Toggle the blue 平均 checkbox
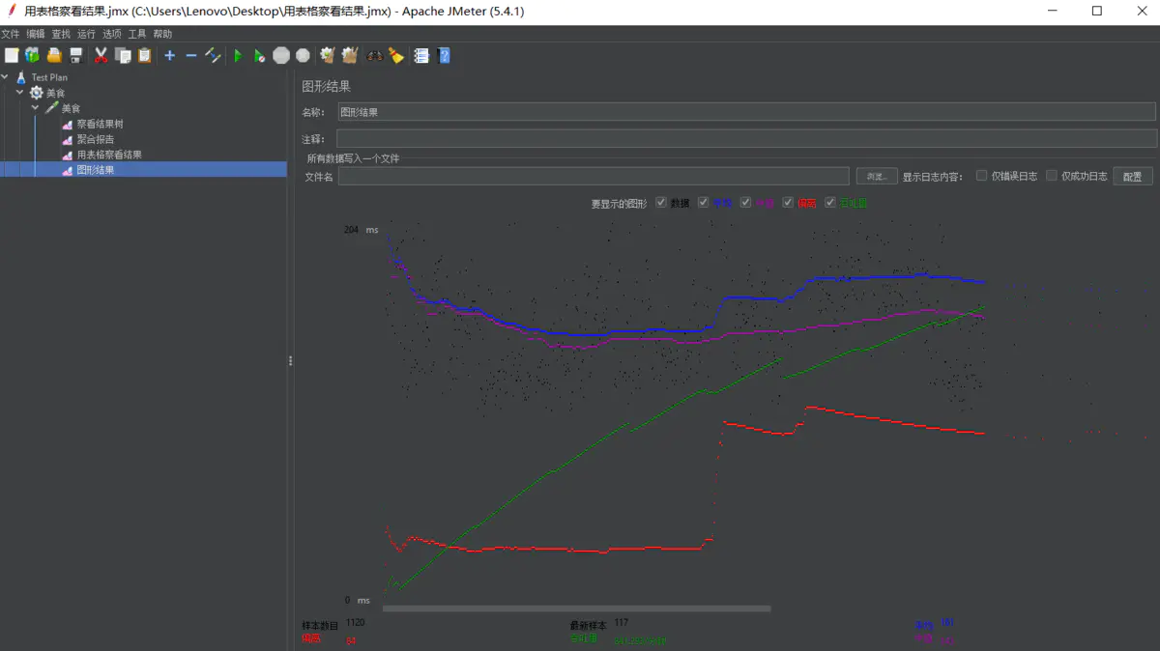The width and height of the screenshot is (1160, 651). click(x=703, y=203)
